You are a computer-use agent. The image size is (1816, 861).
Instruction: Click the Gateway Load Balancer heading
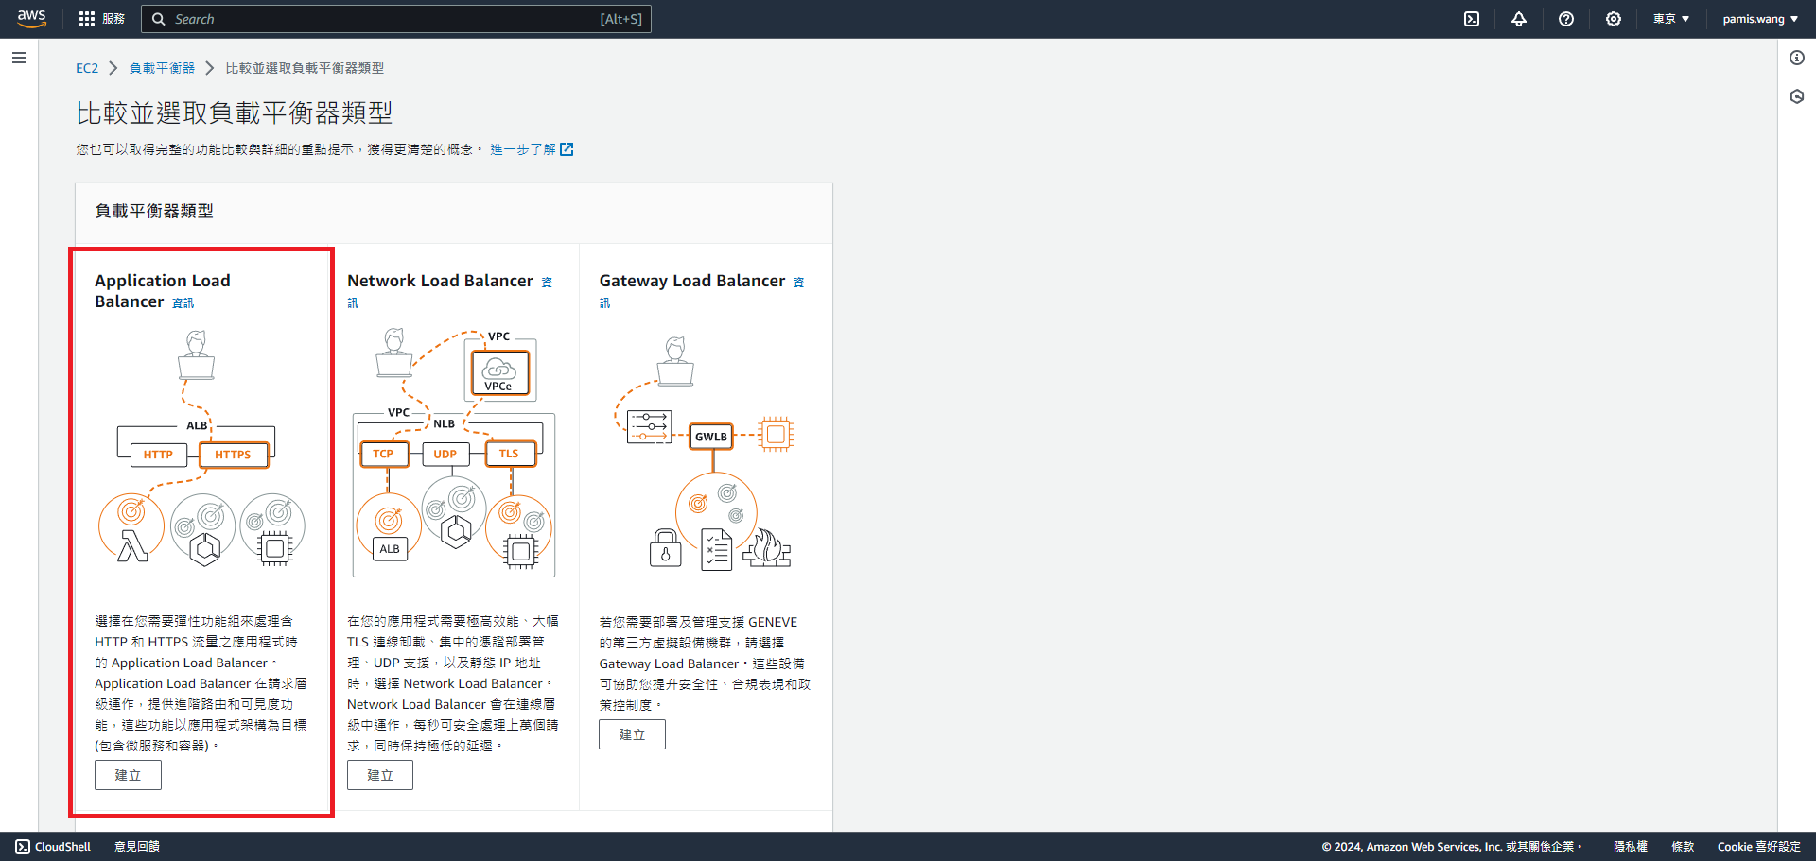coord(692,281)
